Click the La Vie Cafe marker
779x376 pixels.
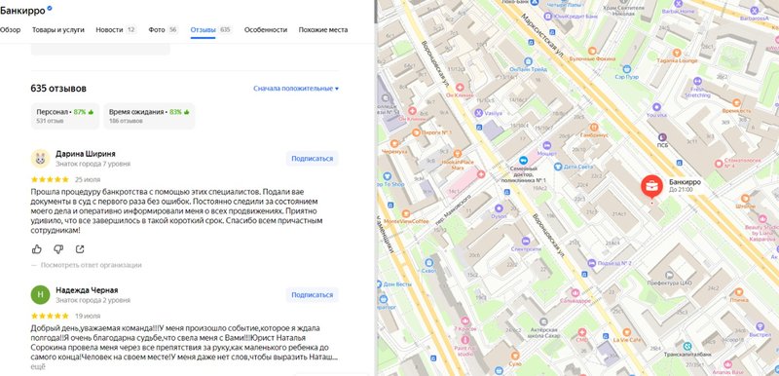(626, 332)
